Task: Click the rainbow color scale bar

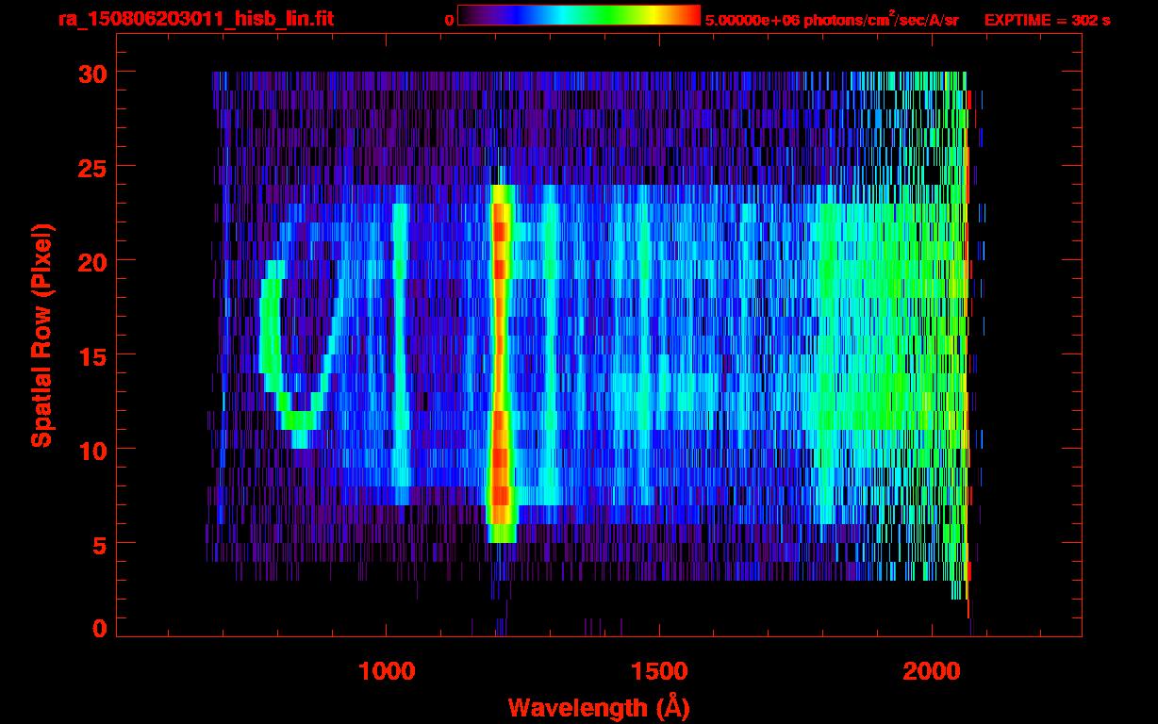Action: (579, 15)
